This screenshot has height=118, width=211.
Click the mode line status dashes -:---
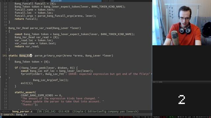(5, 111)
